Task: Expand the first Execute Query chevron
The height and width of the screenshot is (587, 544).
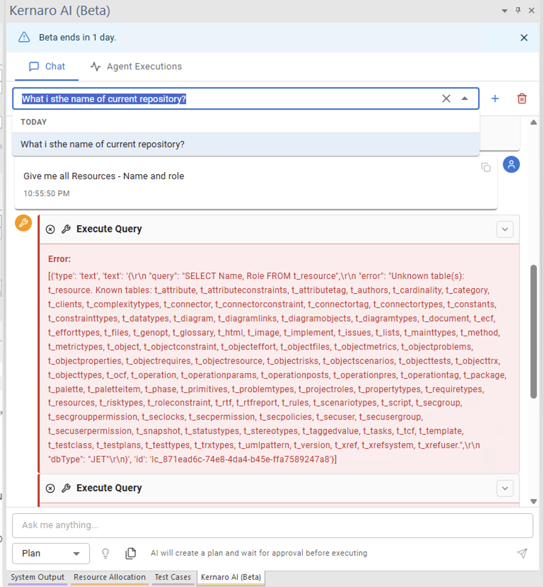Action: click(x=505, y=229)
